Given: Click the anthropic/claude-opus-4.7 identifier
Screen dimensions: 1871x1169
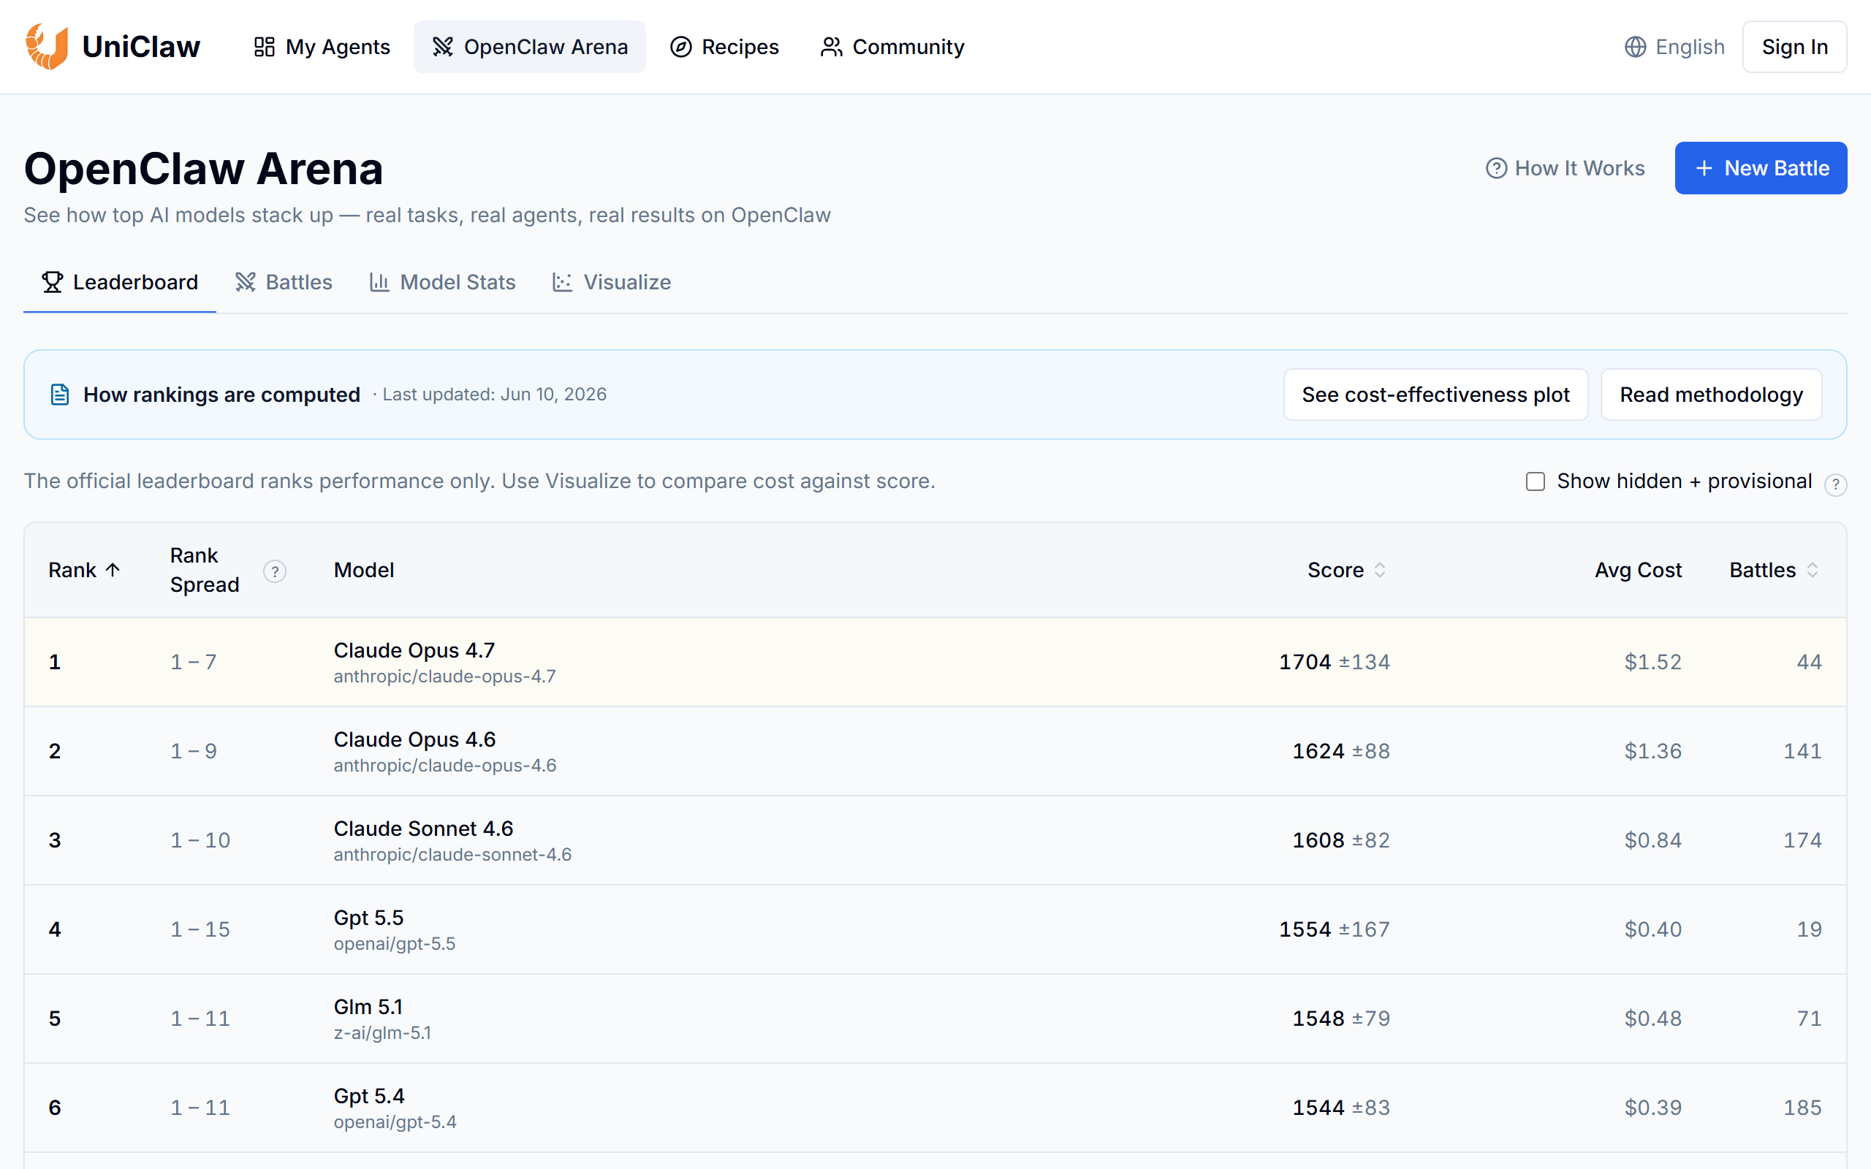Looking at the screenshot, I should tap(444, 677).
